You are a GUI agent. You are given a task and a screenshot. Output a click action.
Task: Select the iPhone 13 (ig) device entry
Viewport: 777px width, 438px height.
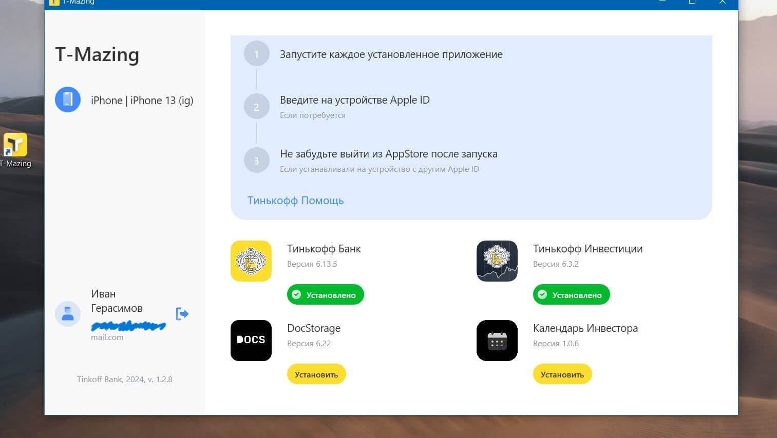tap(142, 100)
